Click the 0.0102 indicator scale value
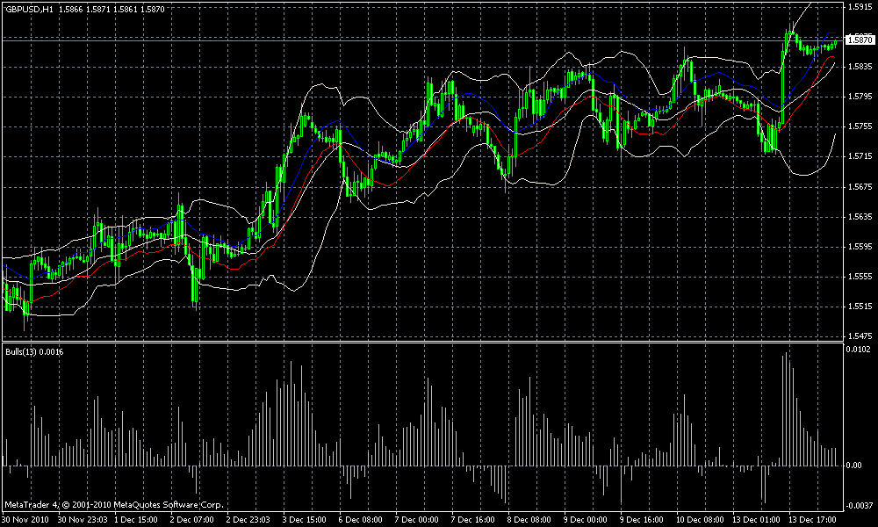878x527 pixels. click(860, 350)
